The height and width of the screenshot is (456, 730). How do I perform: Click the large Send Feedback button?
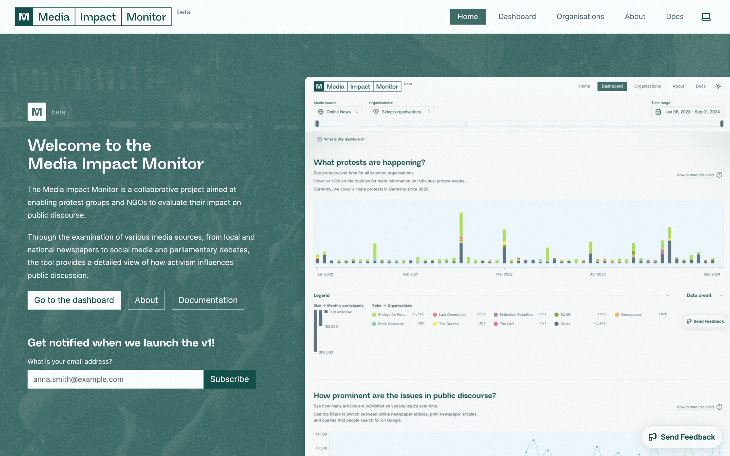coord(682,437)
